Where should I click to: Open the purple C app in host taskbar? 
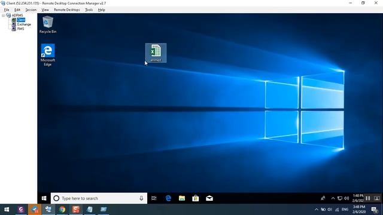click(x=21, y=210)
